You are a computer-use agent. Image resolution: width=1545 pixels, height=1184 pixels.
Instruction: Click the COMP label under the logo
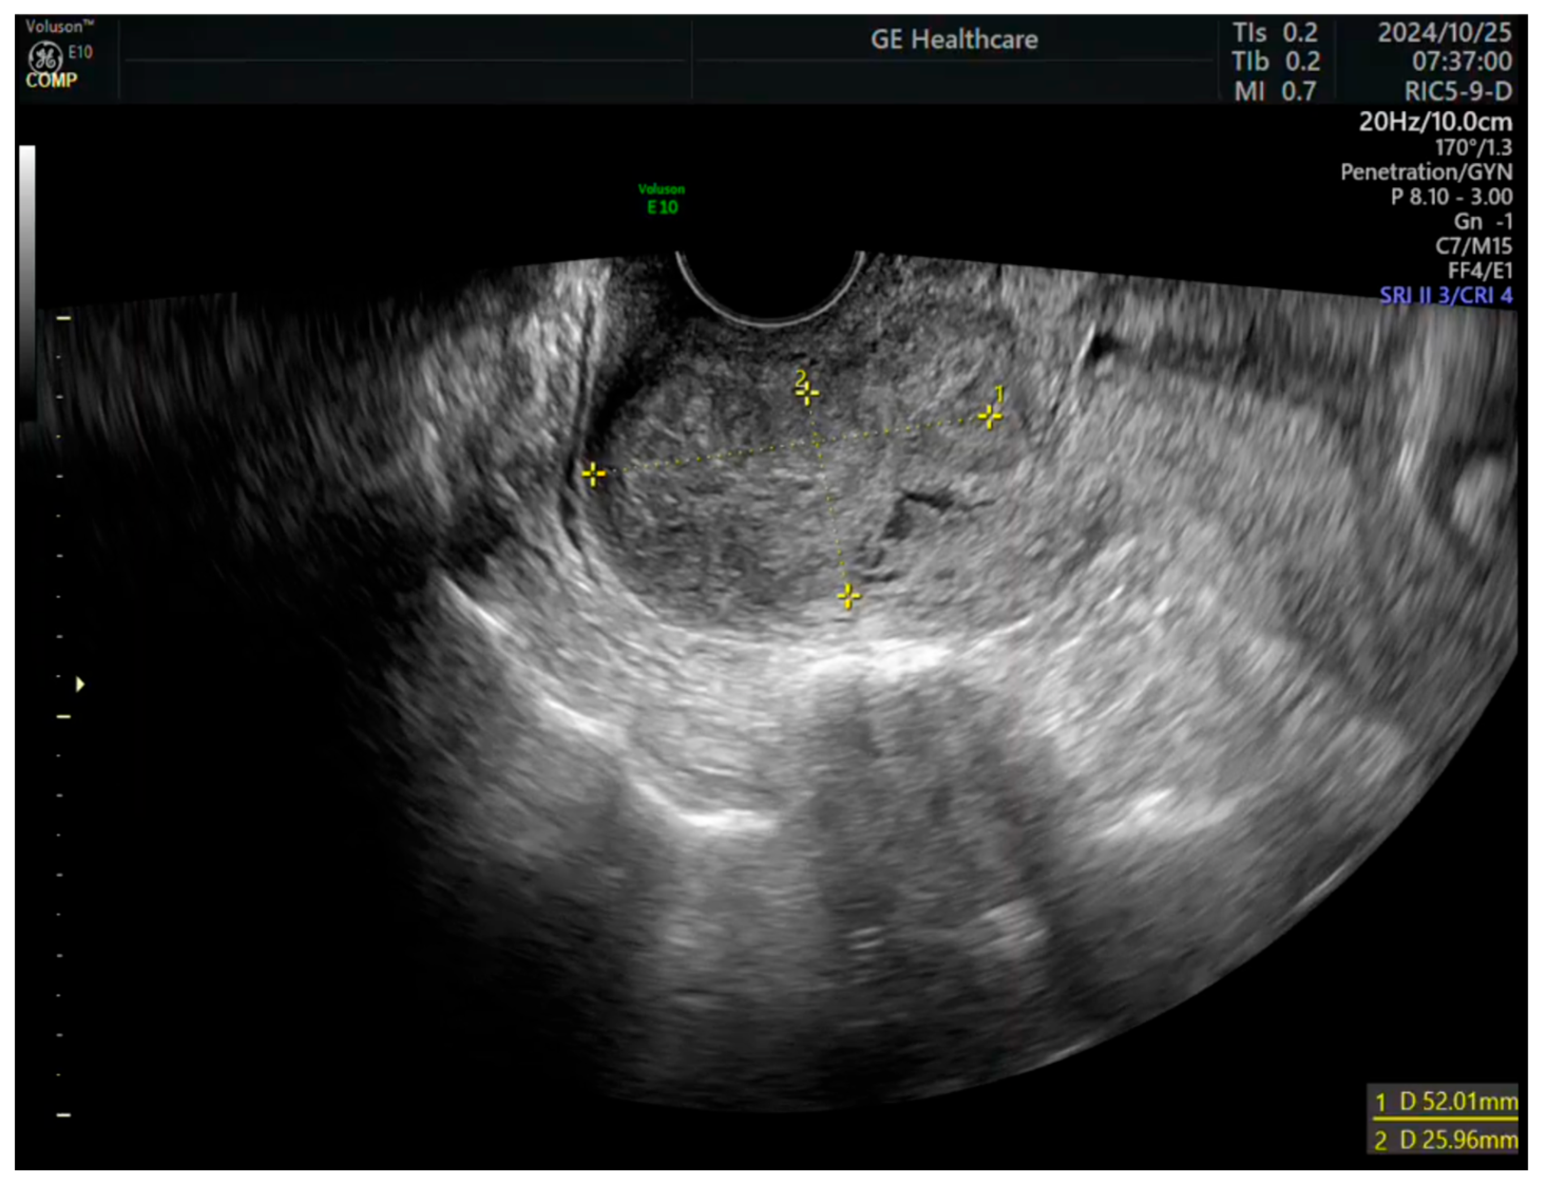click(52, 80)
